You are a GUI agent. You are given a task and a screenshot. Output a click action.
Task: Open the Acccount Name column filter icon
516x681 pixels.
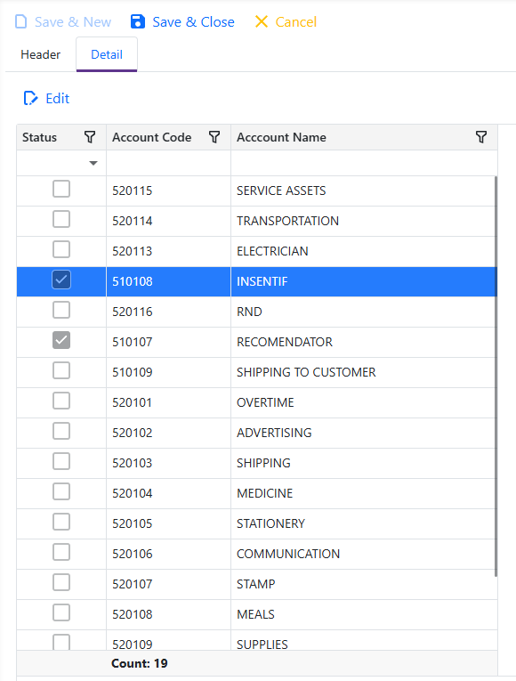[480, 137]
